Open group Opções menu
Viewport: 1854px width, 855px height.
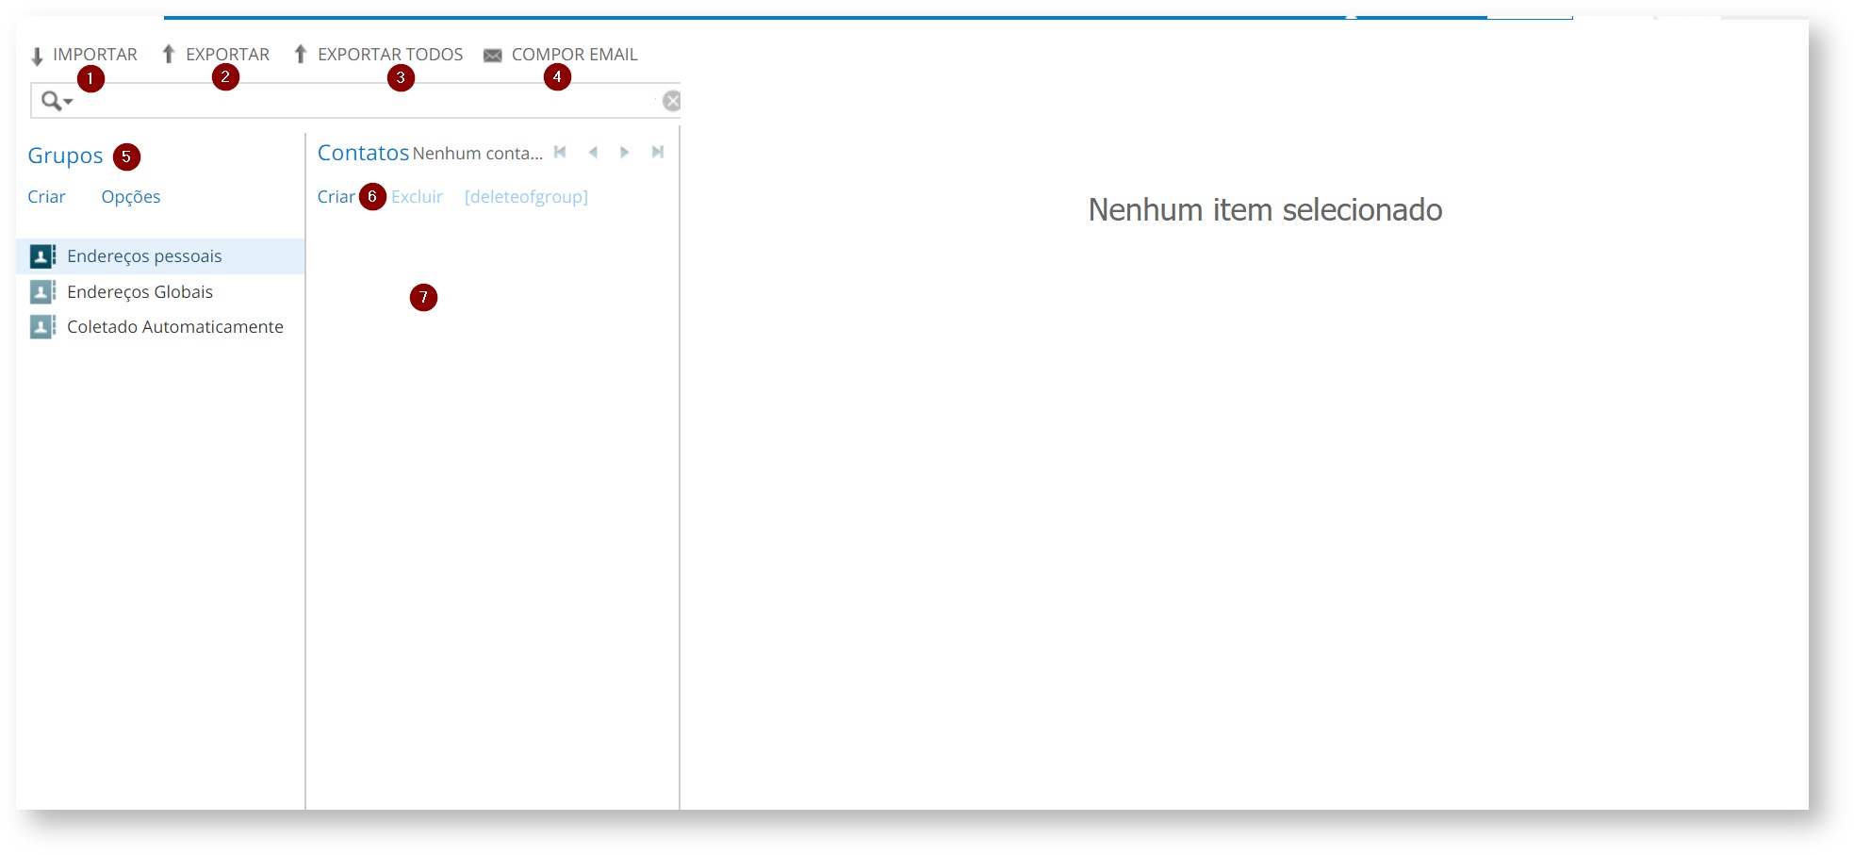click(x=131, y=197)
